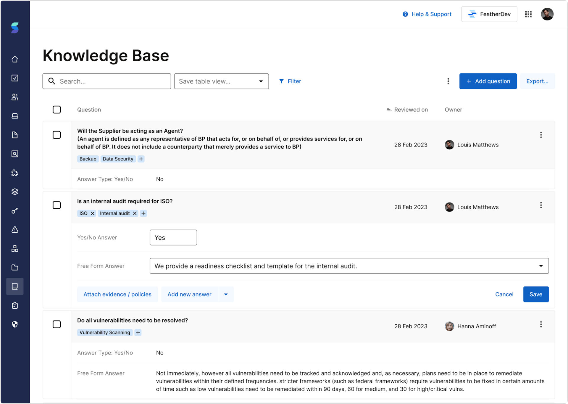Open Add new answer dropdown arrow
Image resolution: width=568 pixels, height=404 pixels.
coord(226,294)
